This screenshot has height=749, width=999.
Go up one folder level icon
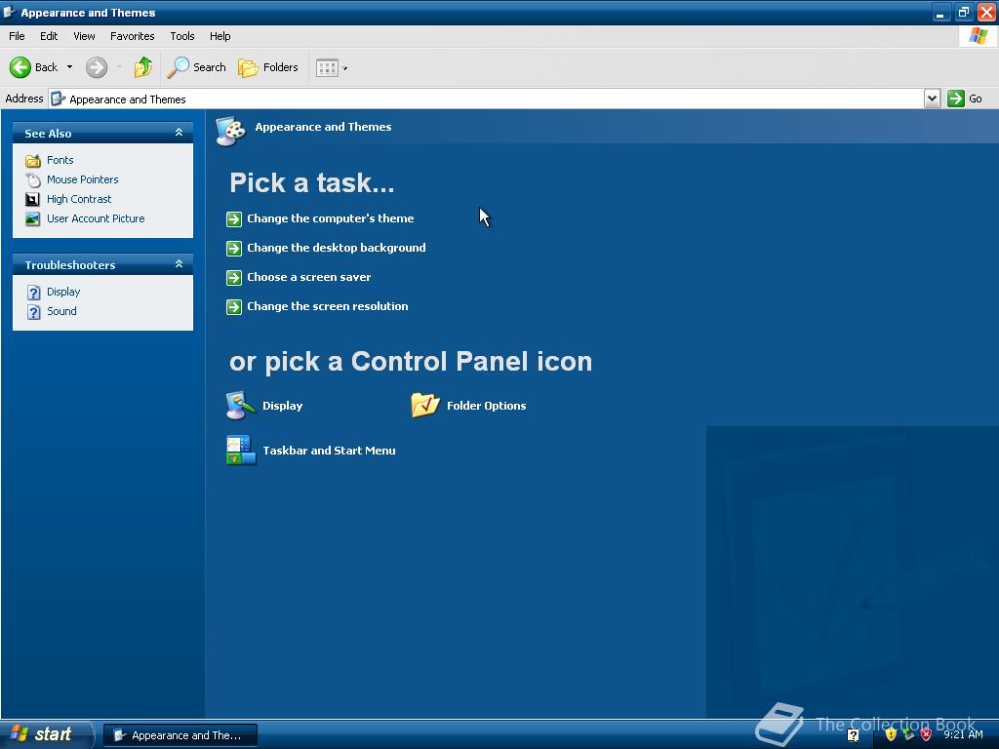click(143, 67)
